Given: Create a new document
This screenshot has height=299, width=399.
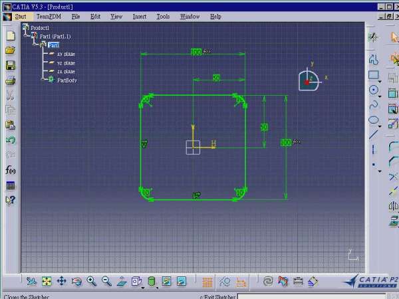Looking at the screenshot, I should pos(11,36).
